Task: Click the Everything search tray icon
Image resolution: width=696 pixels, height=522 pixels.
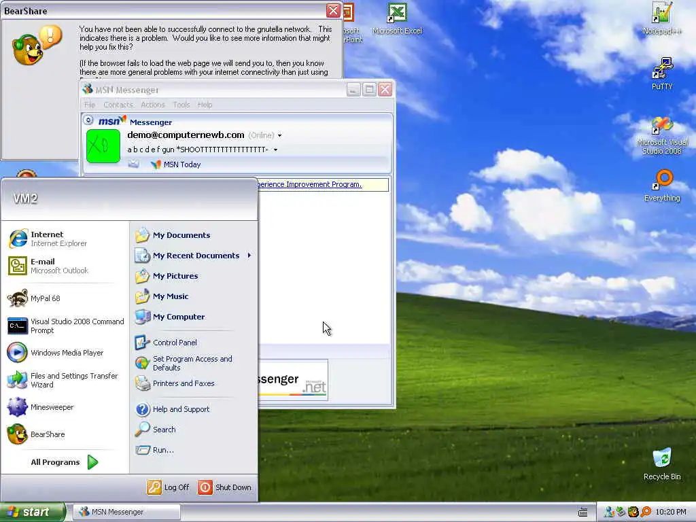Action: coord(646,512)
